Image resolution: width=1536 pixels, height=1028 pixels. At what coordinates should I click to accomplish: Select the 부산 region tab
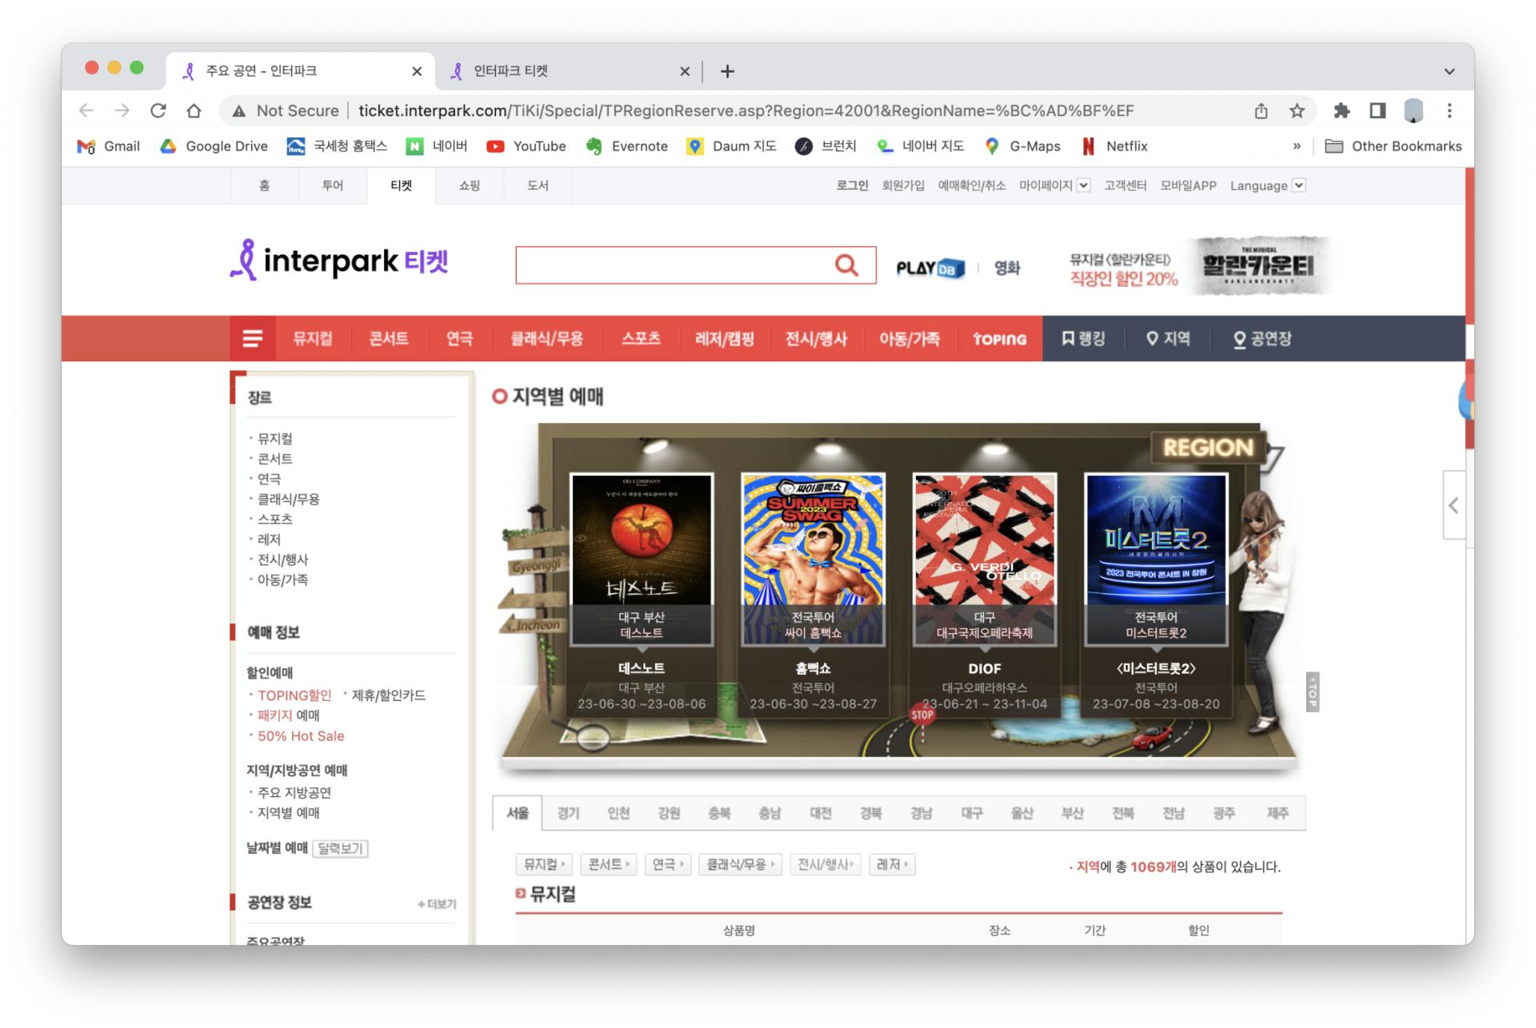(1072, 813)
